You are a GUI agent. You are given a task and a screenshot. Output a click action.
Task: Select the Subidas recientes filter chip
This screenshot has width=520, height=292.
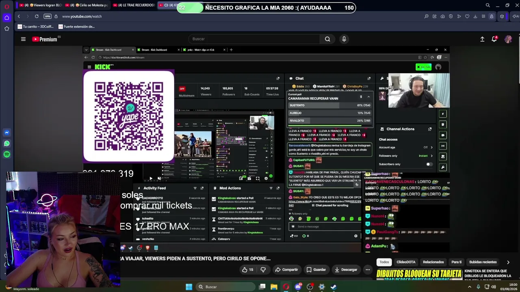pyautogui.click(x=483, y=262)
